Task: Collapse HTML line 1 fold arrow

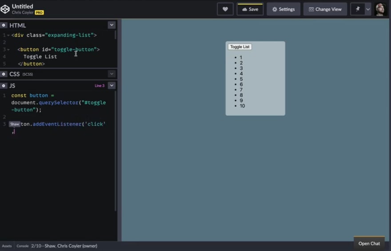Action: [8, 35]
